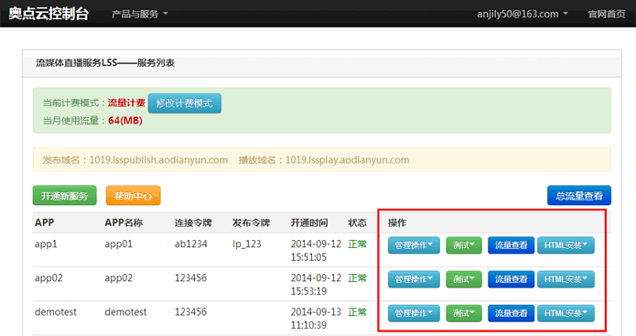
Task: Click the 2014-09-12 15:51:05 timestamp
Action: click(x=316, y=250)
